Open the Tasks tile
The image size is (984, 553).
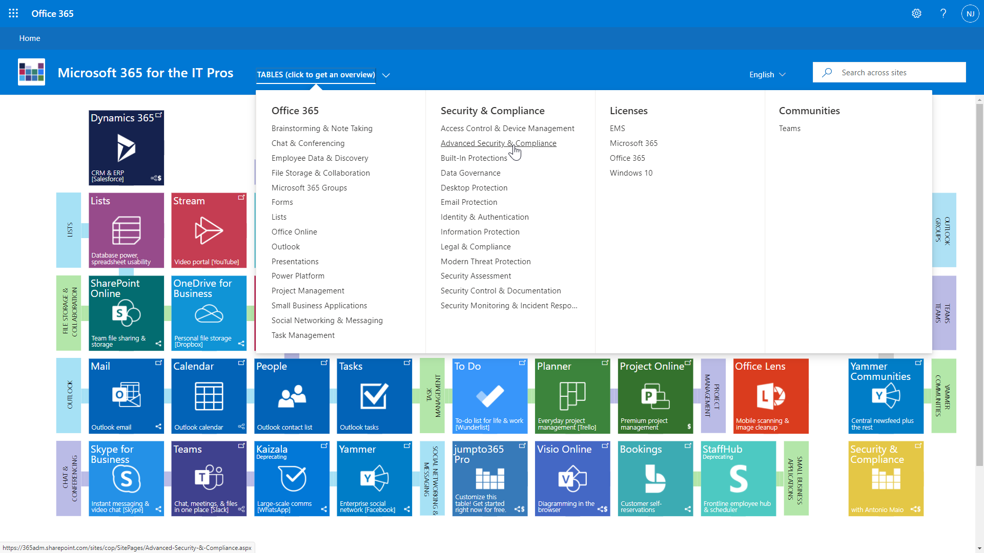[x=375, y=396]
